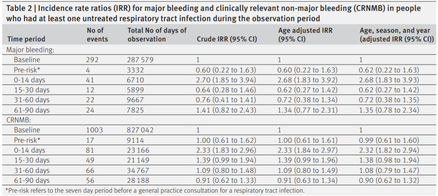Click the crude IRR value 2.70 cell

point(226,80)
